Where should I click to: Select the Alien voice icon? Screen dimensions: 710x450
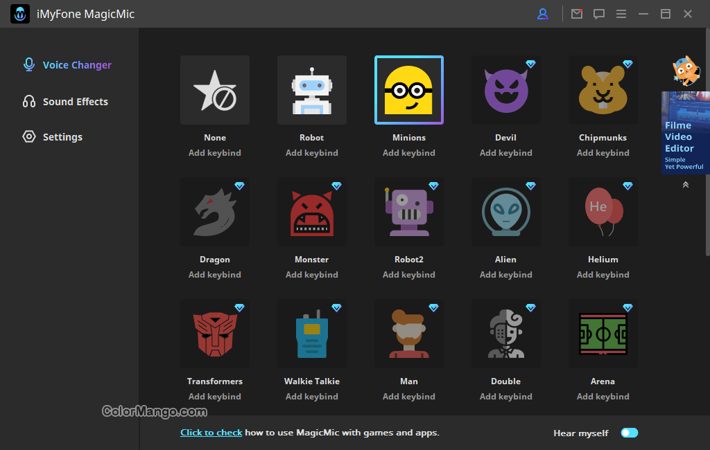tap(506, 212)
